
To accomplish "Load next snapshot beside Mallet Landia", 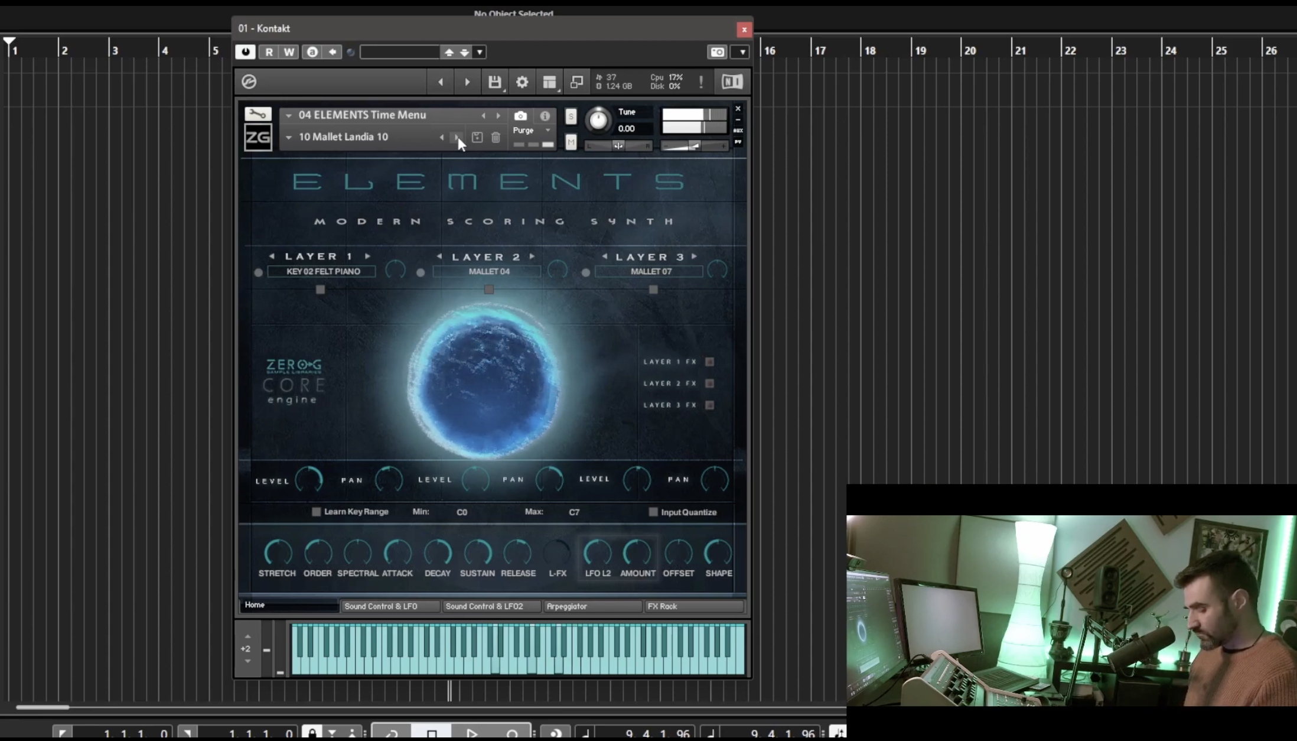I will 457,138.
